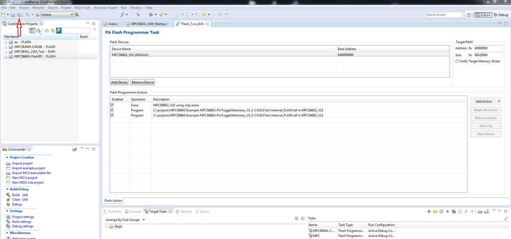Click the target connection icon in toolbar
This screenshot has width=511, height=239.
[x=138, y=15]
